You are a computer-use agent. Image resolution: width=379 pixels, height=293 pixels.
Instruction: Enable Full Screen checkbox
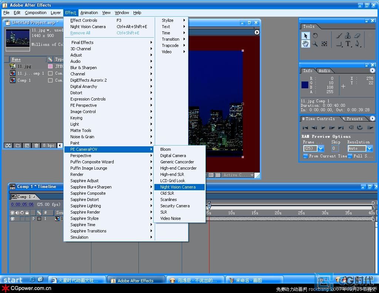pyautogui.click(x=350, y=156)
